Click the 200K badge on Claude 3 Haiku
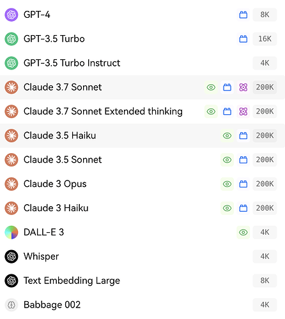This screenshot has height=319, width=285. (265, 208)
